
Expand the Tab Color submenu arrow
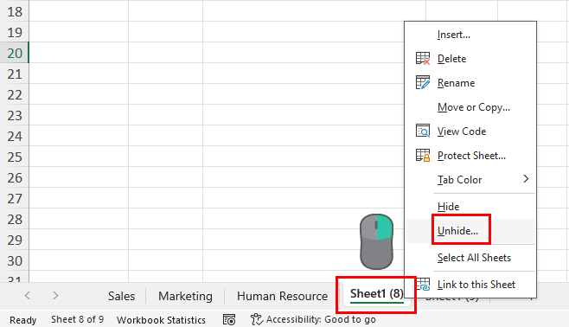point(526,179)
